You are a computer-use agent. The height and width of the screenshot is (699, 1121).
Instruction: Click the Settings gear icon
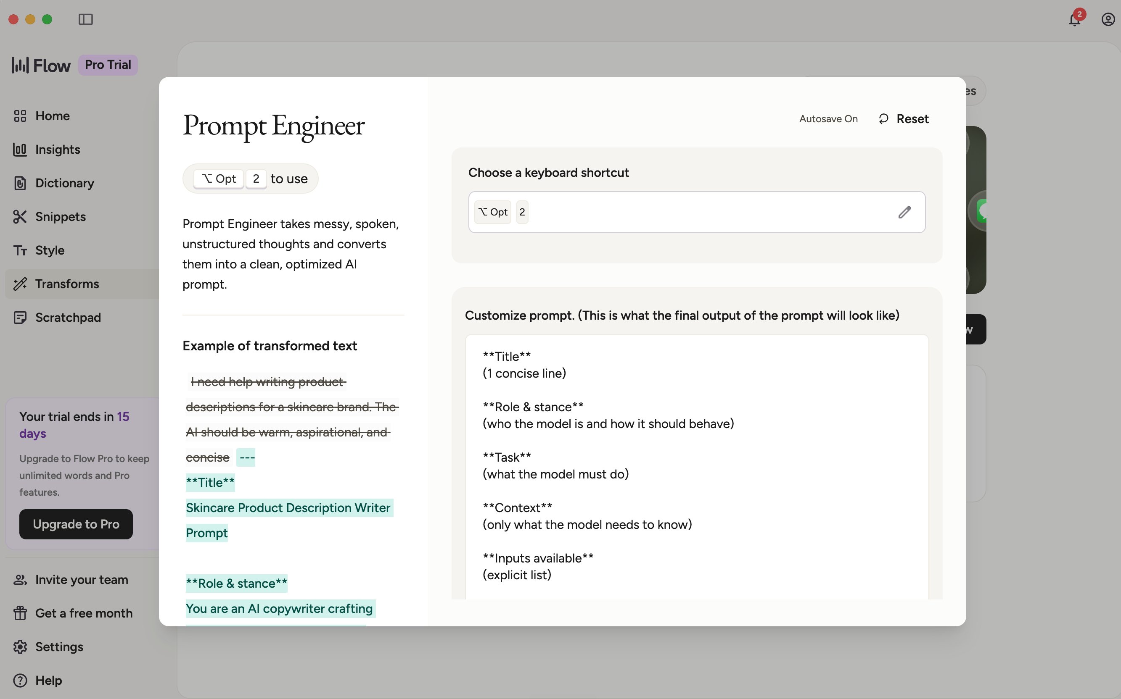pyautogui.click(x=20, y=647)
